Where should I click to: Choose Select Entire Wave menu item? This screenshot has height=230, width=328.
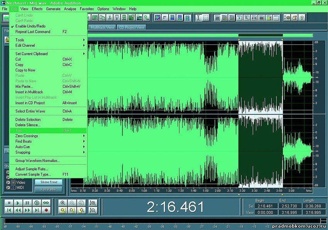click(48, 111)
